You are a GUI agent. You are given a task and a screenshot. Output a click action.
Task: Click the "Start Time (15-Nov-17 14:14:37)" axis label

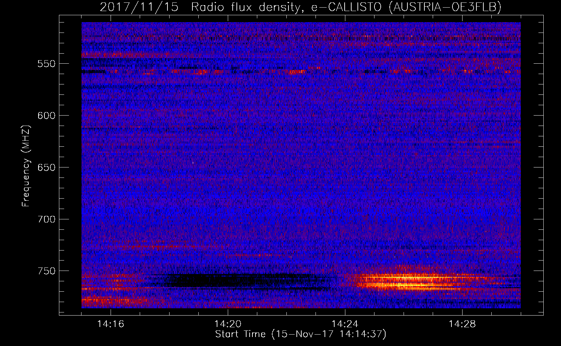301,334
